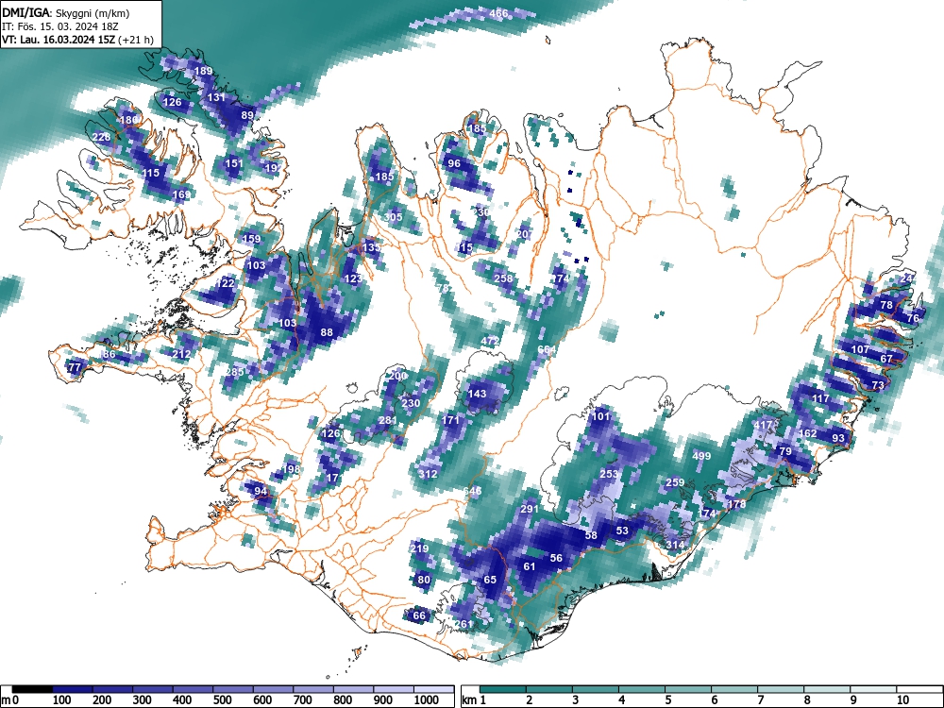Click the dark teal swatch between km 1 and 2

(503, 689)
